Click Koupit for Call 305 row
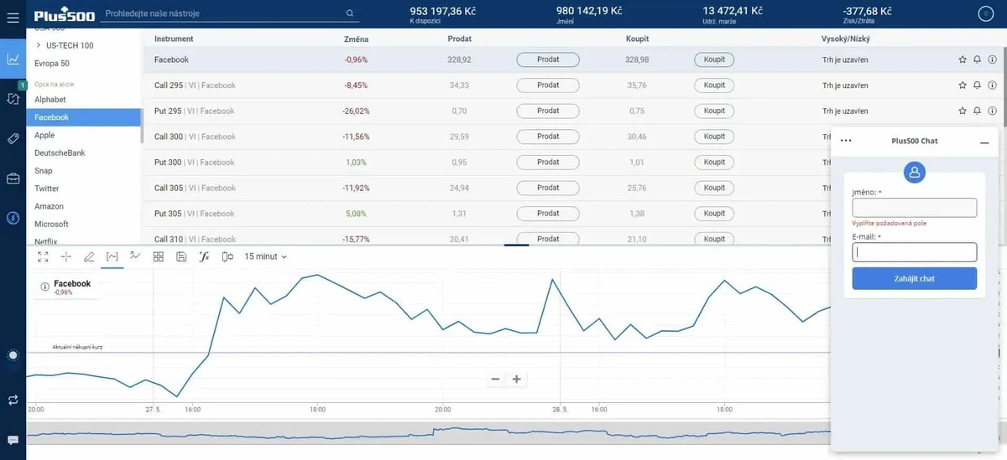The height and width of the screenshot is (460, 1007). click(x=714, y=188)
